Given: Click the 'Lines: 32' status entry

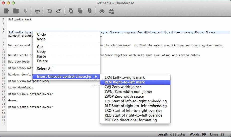Looking at the screenshot, I should pos(217,134).
